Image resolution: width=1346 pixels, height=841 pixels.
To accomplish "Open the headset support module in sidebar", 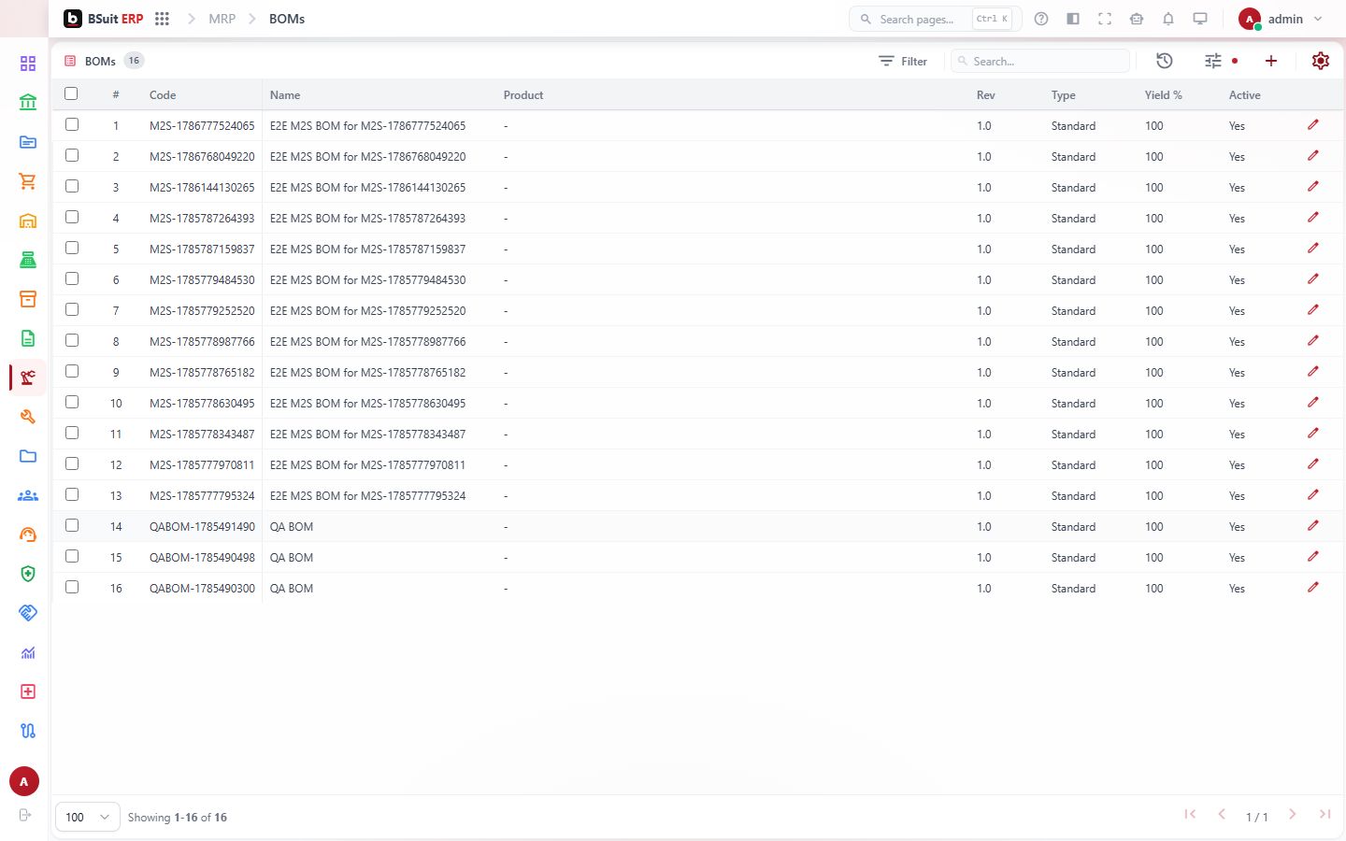I will [28, 535].
